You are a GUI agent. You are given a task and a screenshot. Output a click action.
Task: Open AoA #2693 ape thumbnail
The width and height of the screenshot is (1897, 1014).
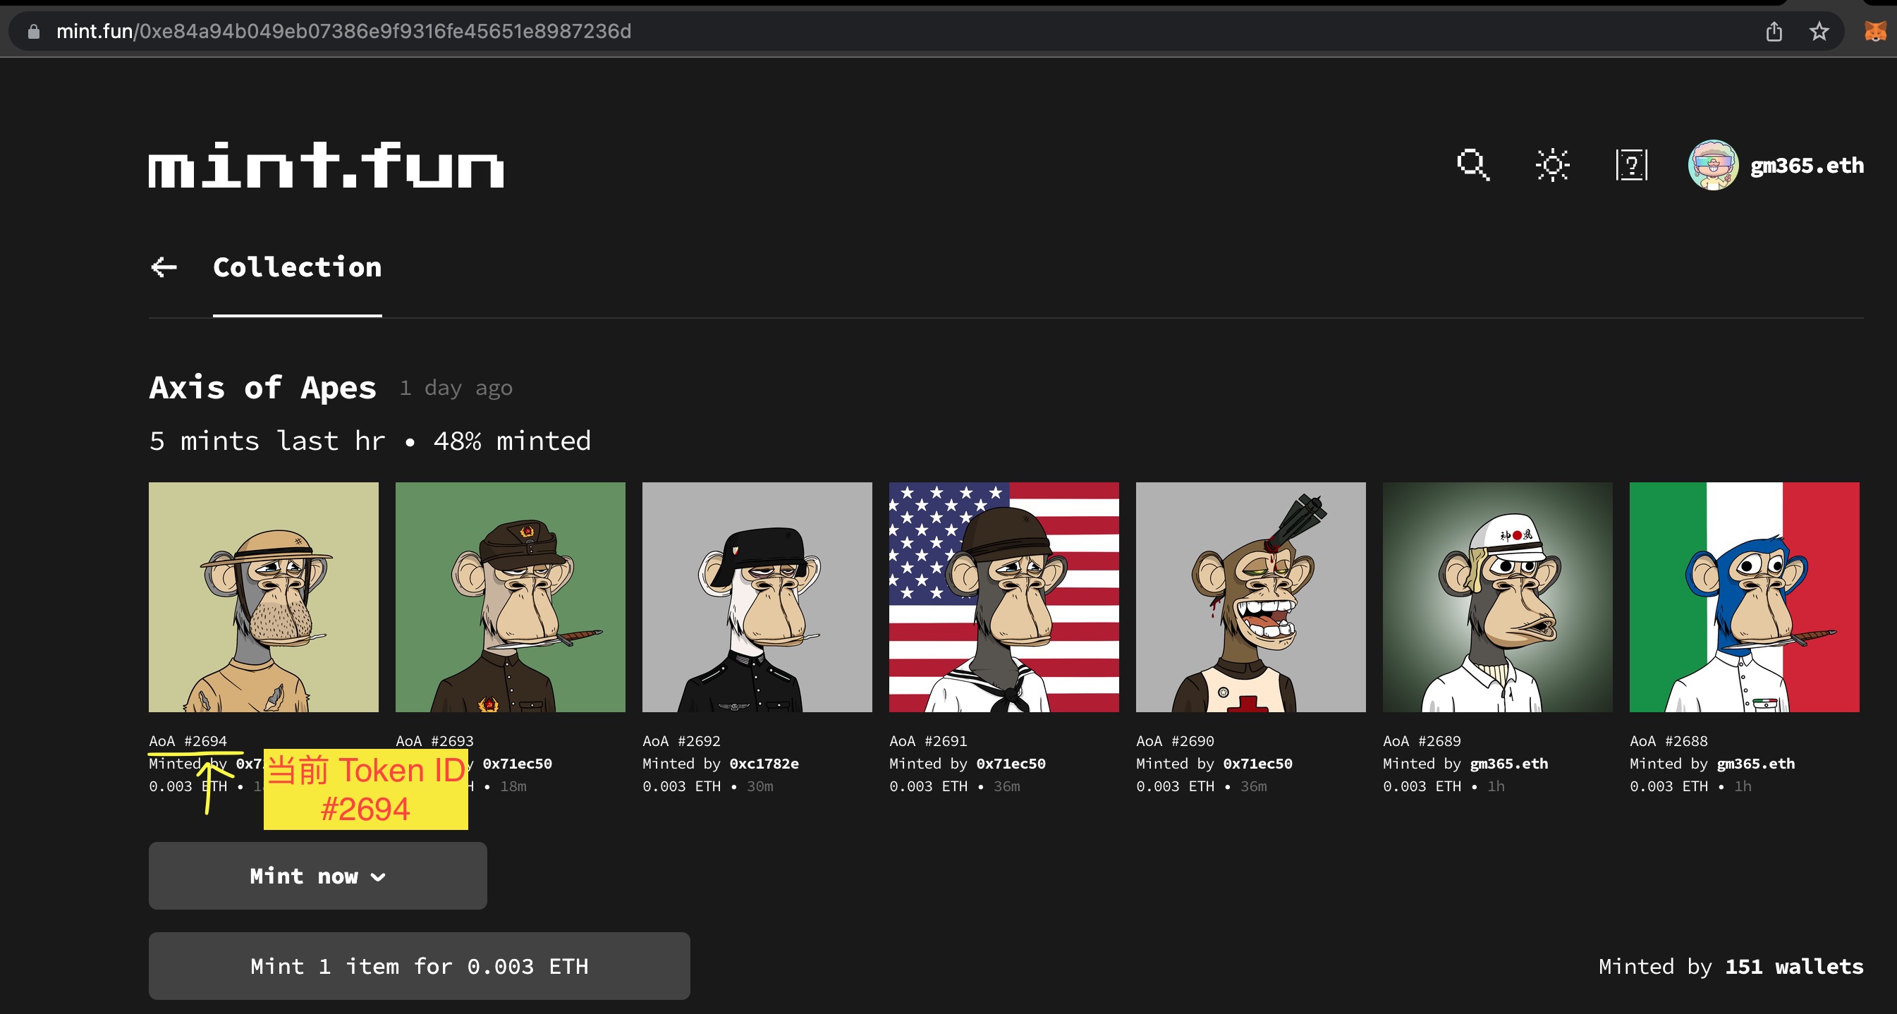[511, 597]
